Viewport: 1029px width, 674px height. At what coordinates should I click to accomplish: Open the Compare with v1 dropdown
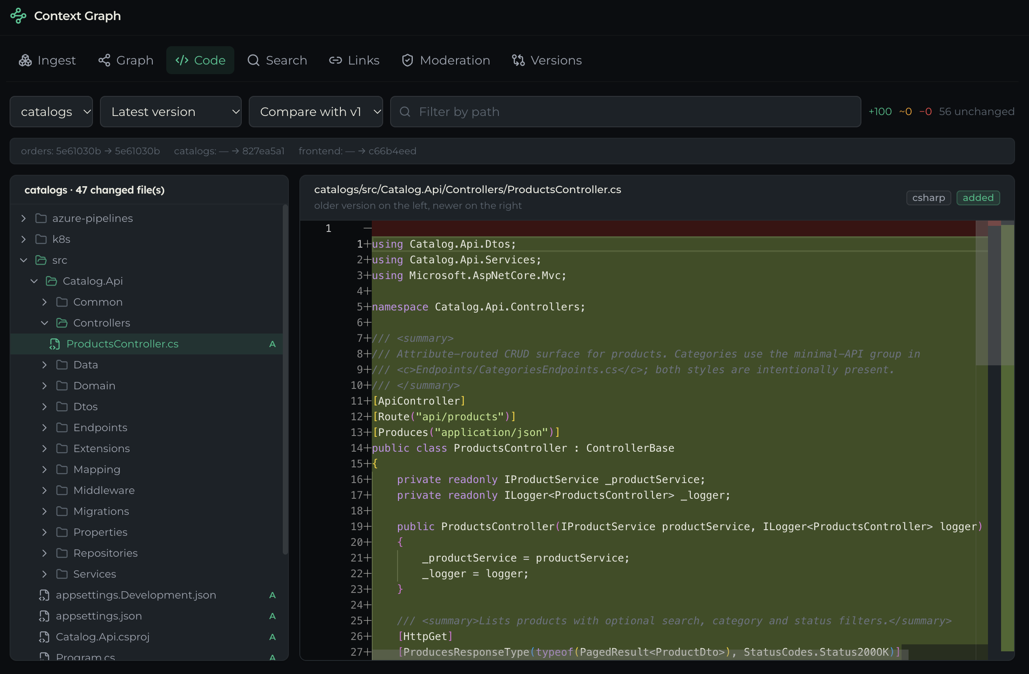pyautogui.click(x=316, y=112)
